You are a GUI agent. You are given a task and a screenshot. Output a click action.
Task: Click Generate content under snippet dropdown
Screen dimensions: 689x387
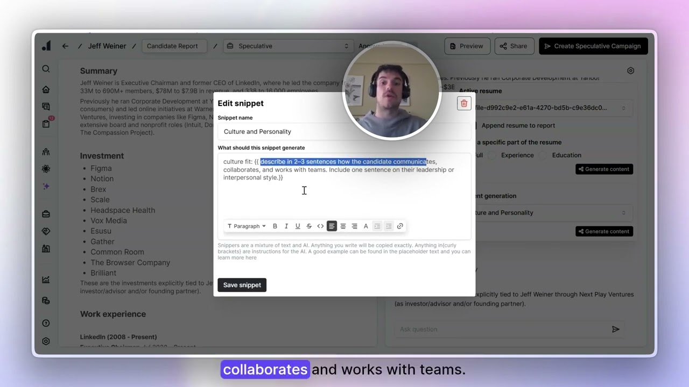pos(604,231)
